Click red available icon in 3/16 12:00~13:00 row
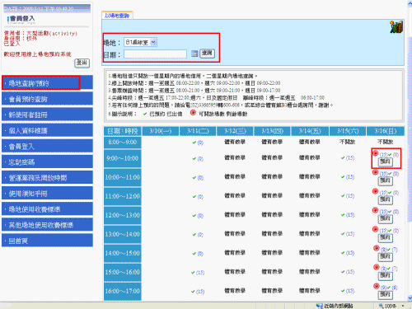The height and width of the screenshot is (309, 412). pyautogui.click(x=375, y=210)
